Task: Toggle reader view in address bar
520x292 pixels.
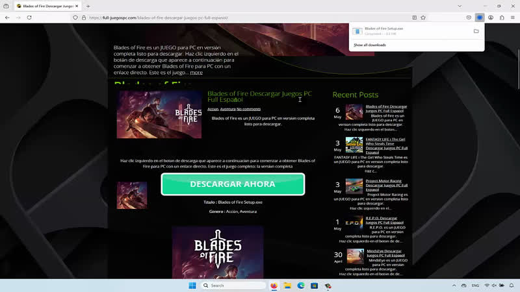Action: click(x=415, y=18)
